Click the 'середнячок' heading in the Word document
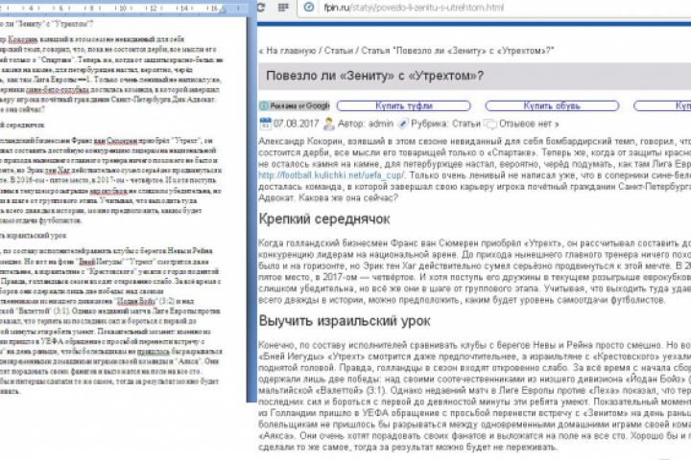 tap(22, 125)
